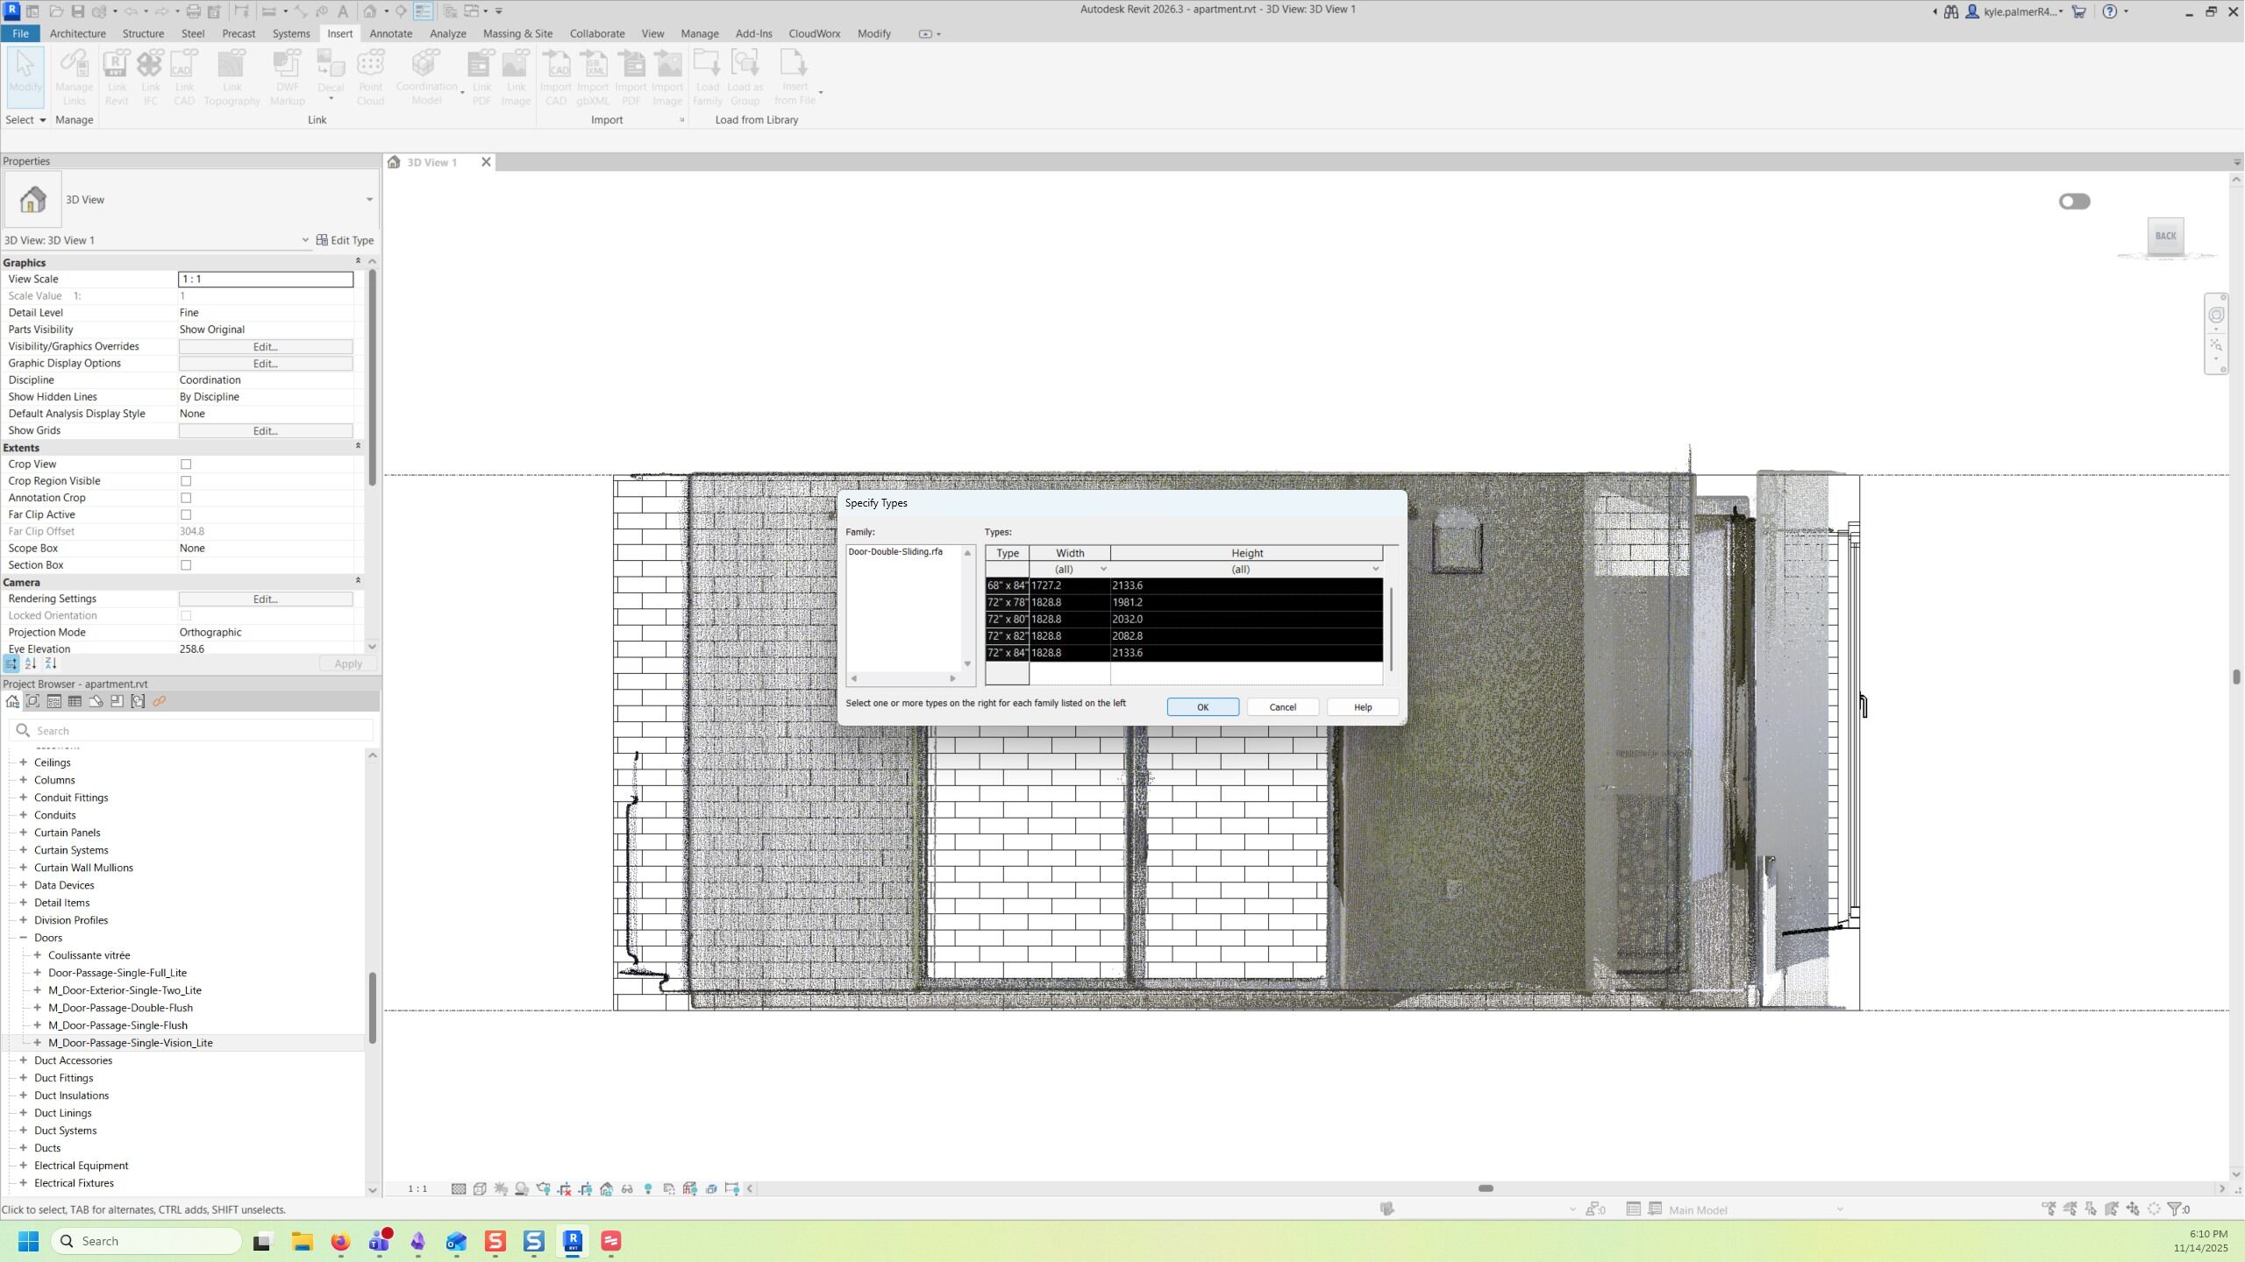The width and height of the screenshot is (2245, 1262).
Task: Expand the Ceilings tree node
Action: (24, 762)
